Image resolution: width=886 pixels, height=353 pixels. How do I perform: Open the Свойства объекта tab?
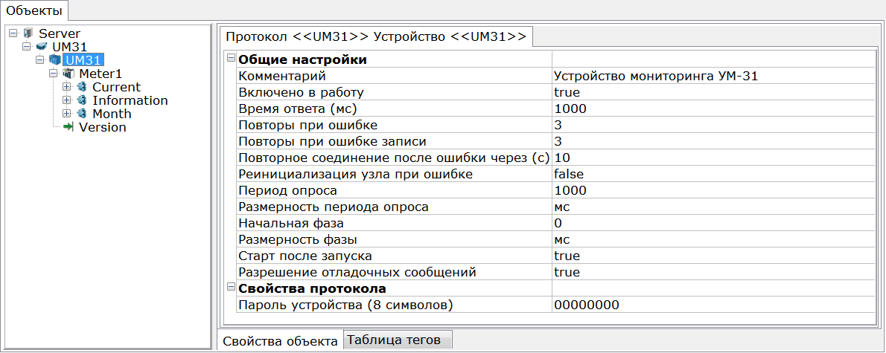280,340
